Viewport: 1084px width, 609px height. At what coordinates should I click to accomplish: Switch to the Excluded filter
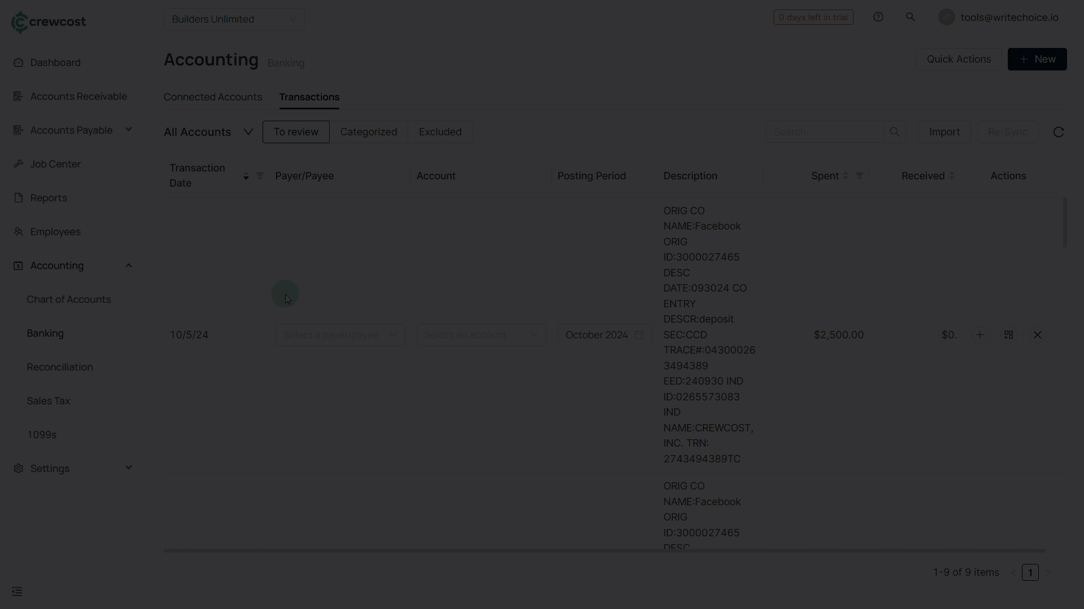click(440, 132)
